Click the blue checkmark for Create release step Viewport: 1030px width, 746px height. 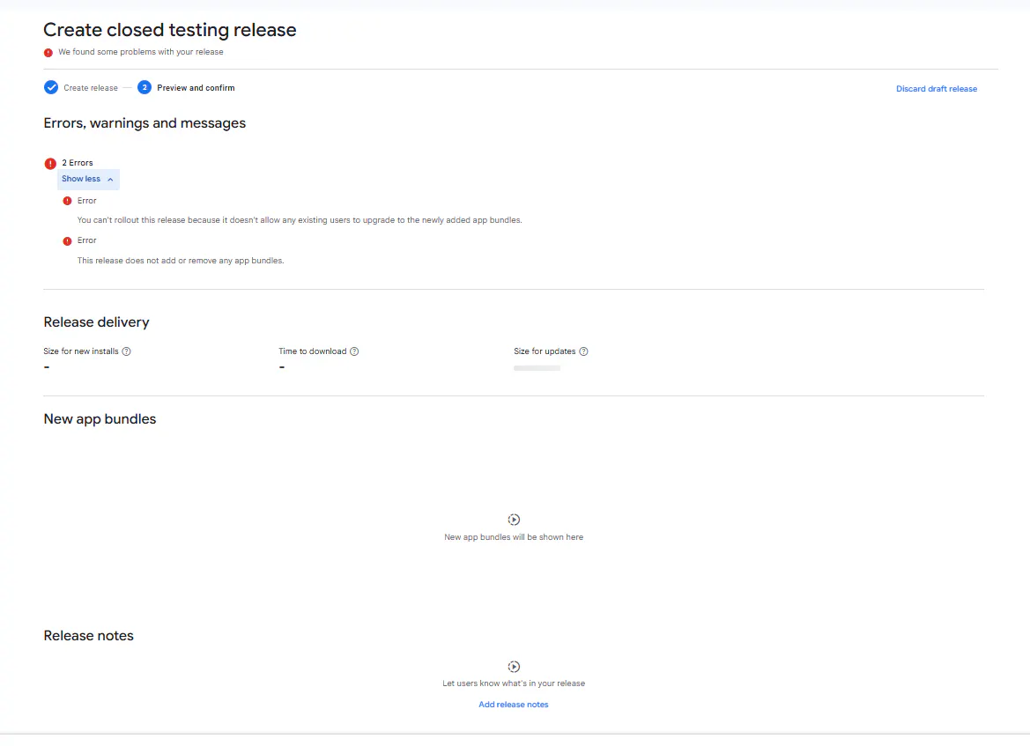50,87
